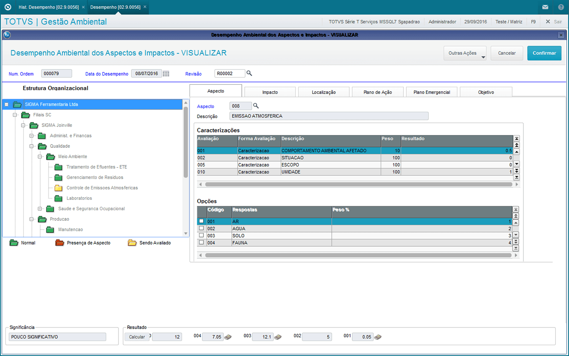
Task: Open the Plano de Ação tab
Action: (377, 92)
